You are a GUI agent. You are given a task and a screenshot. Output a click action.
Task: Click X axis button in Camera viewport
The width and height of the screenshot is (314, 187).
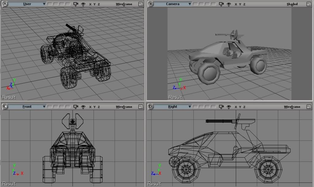pos(236,4)
